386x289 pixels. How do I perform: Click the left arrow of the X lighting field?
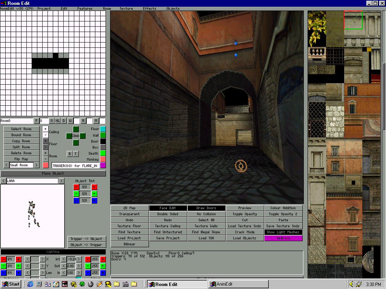(x=28, y=259)
